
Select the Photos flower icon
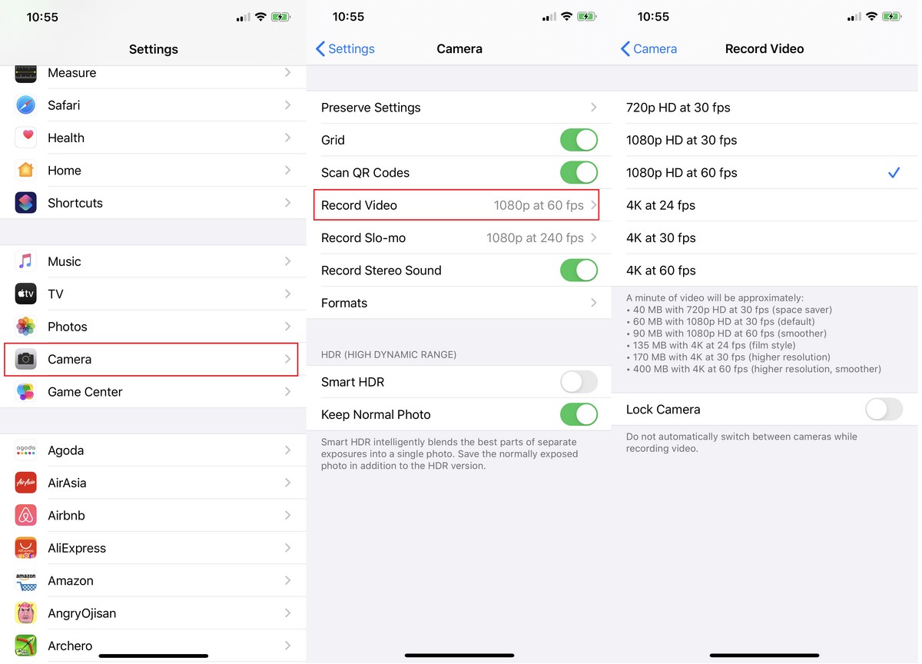tap(26, 327)
